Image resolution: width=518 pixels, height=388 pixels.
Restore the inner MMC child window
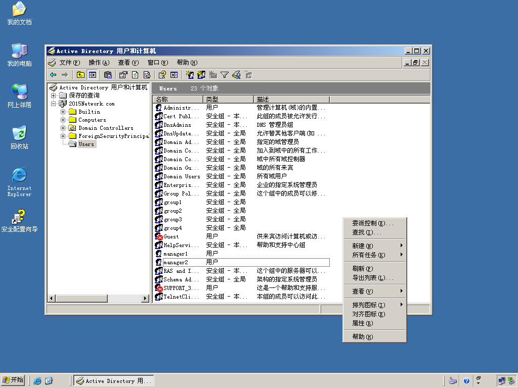coord(416,62)
